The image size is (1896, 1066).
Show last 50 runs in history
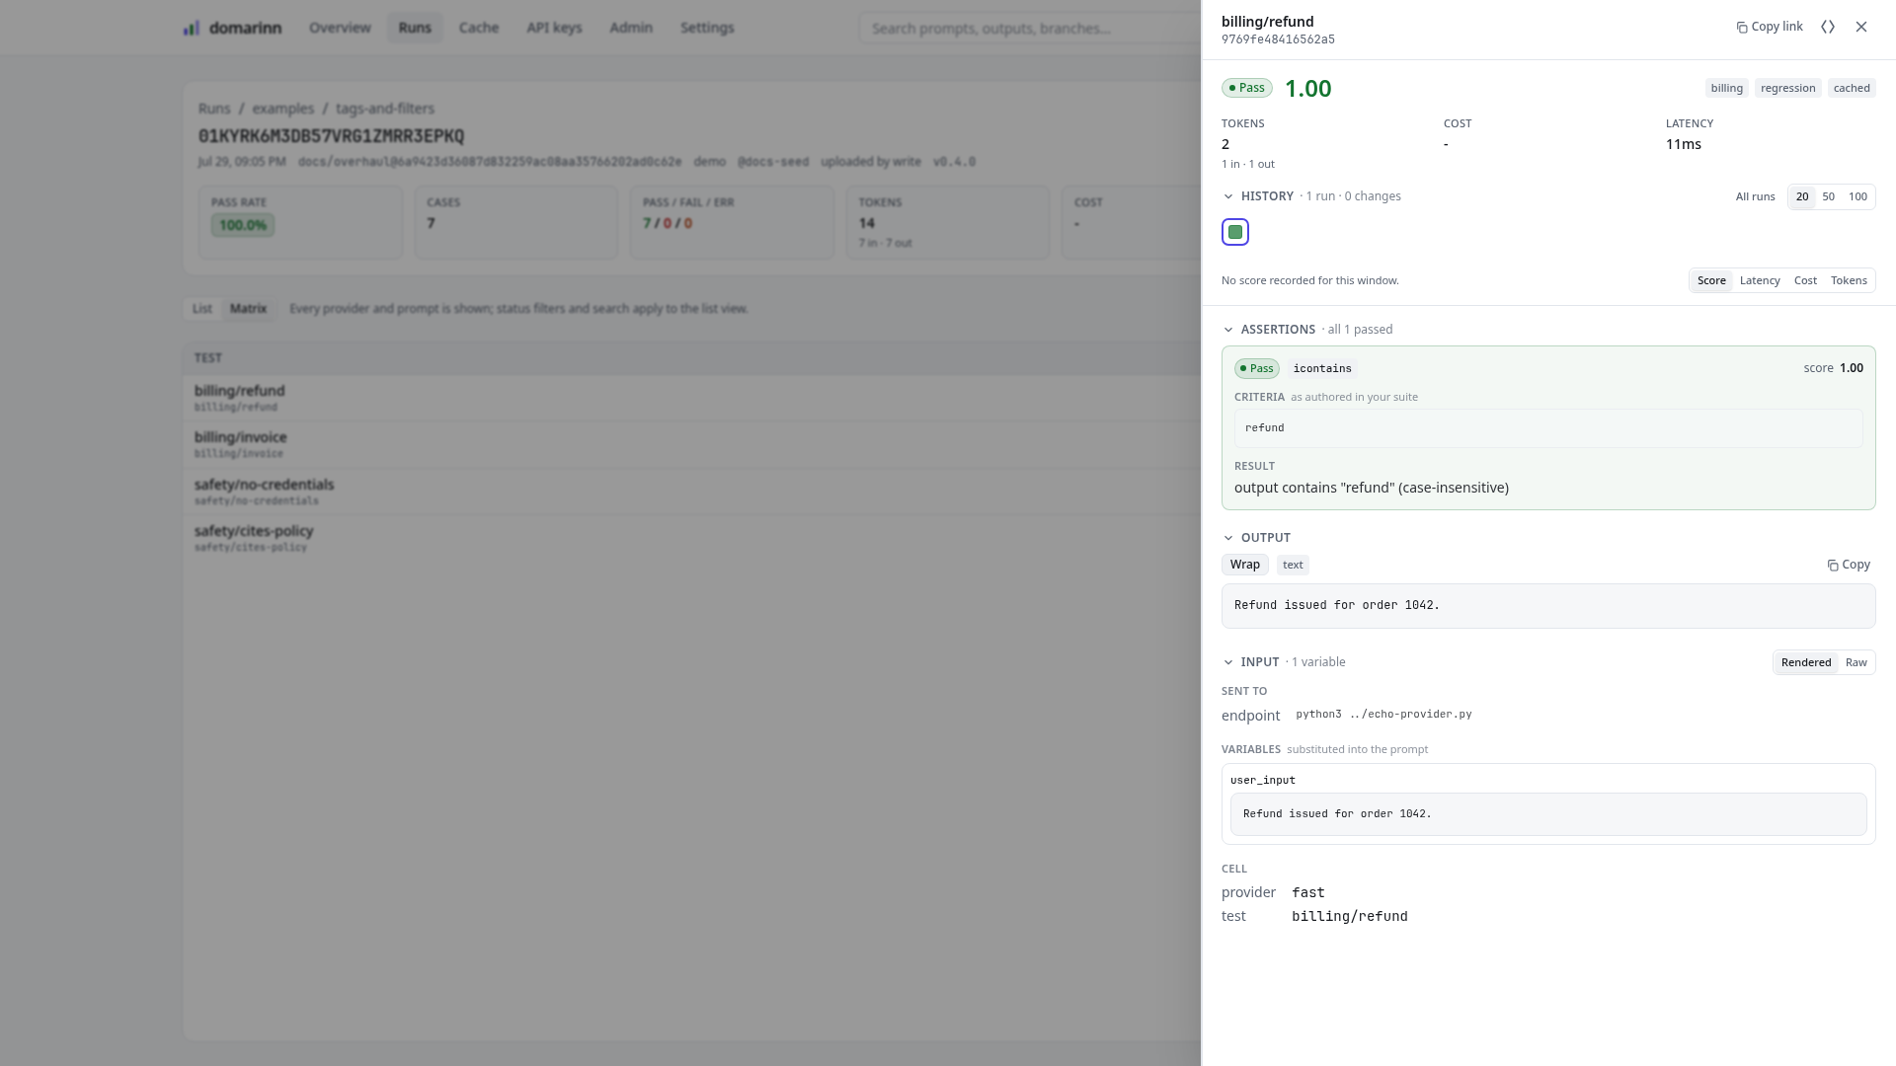click(x=1829, y=196)
